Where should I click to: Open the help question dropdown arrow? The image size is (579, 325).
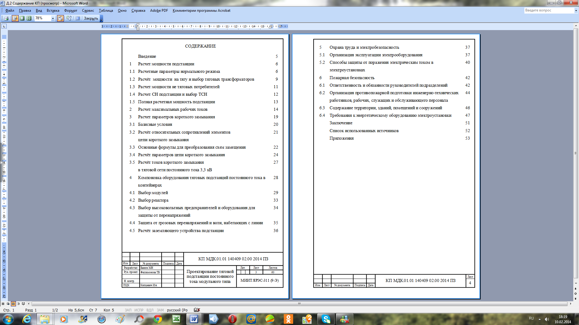pyautogui.click(x=576, y=11)
